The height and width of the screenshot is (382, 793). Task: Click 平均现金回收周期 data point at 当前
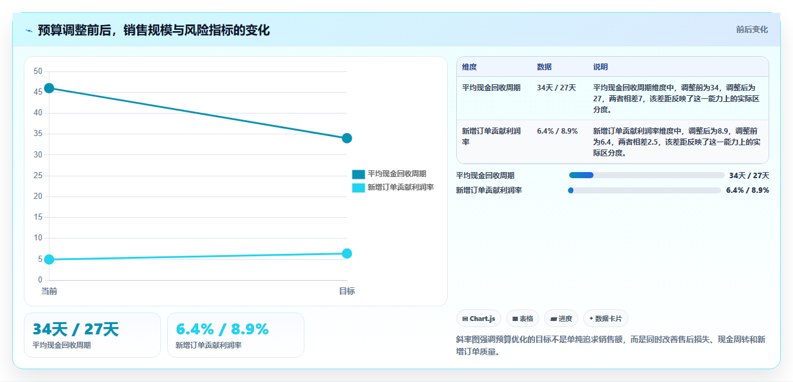[x=49, y=88]
